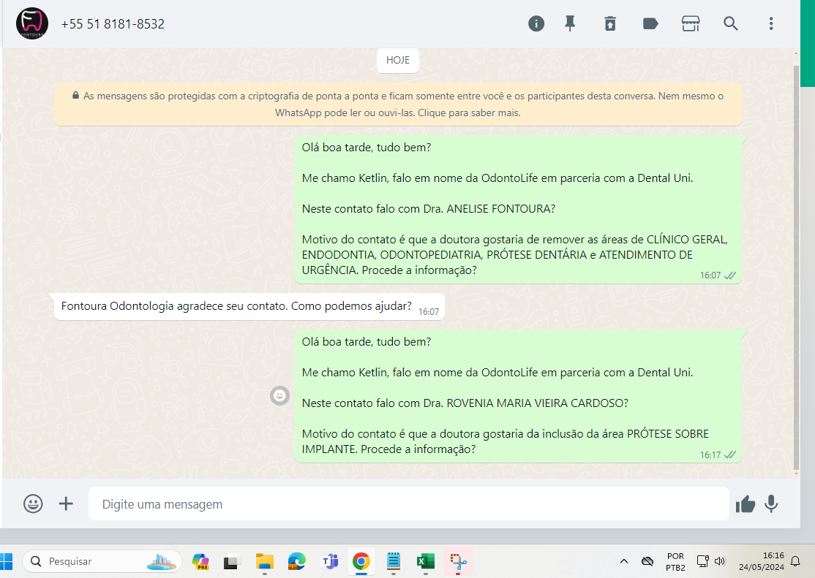Click the HOJE date chip
The width and height of the screenshot is (815, 578).
point(398,60)
